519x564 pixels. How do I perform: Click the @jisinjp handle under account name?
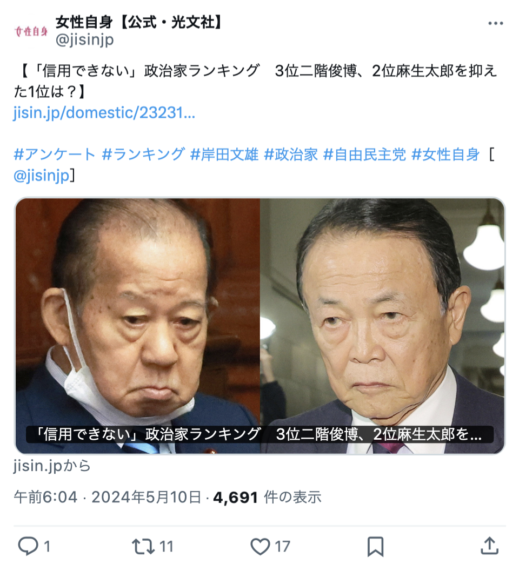click(84, 39)
